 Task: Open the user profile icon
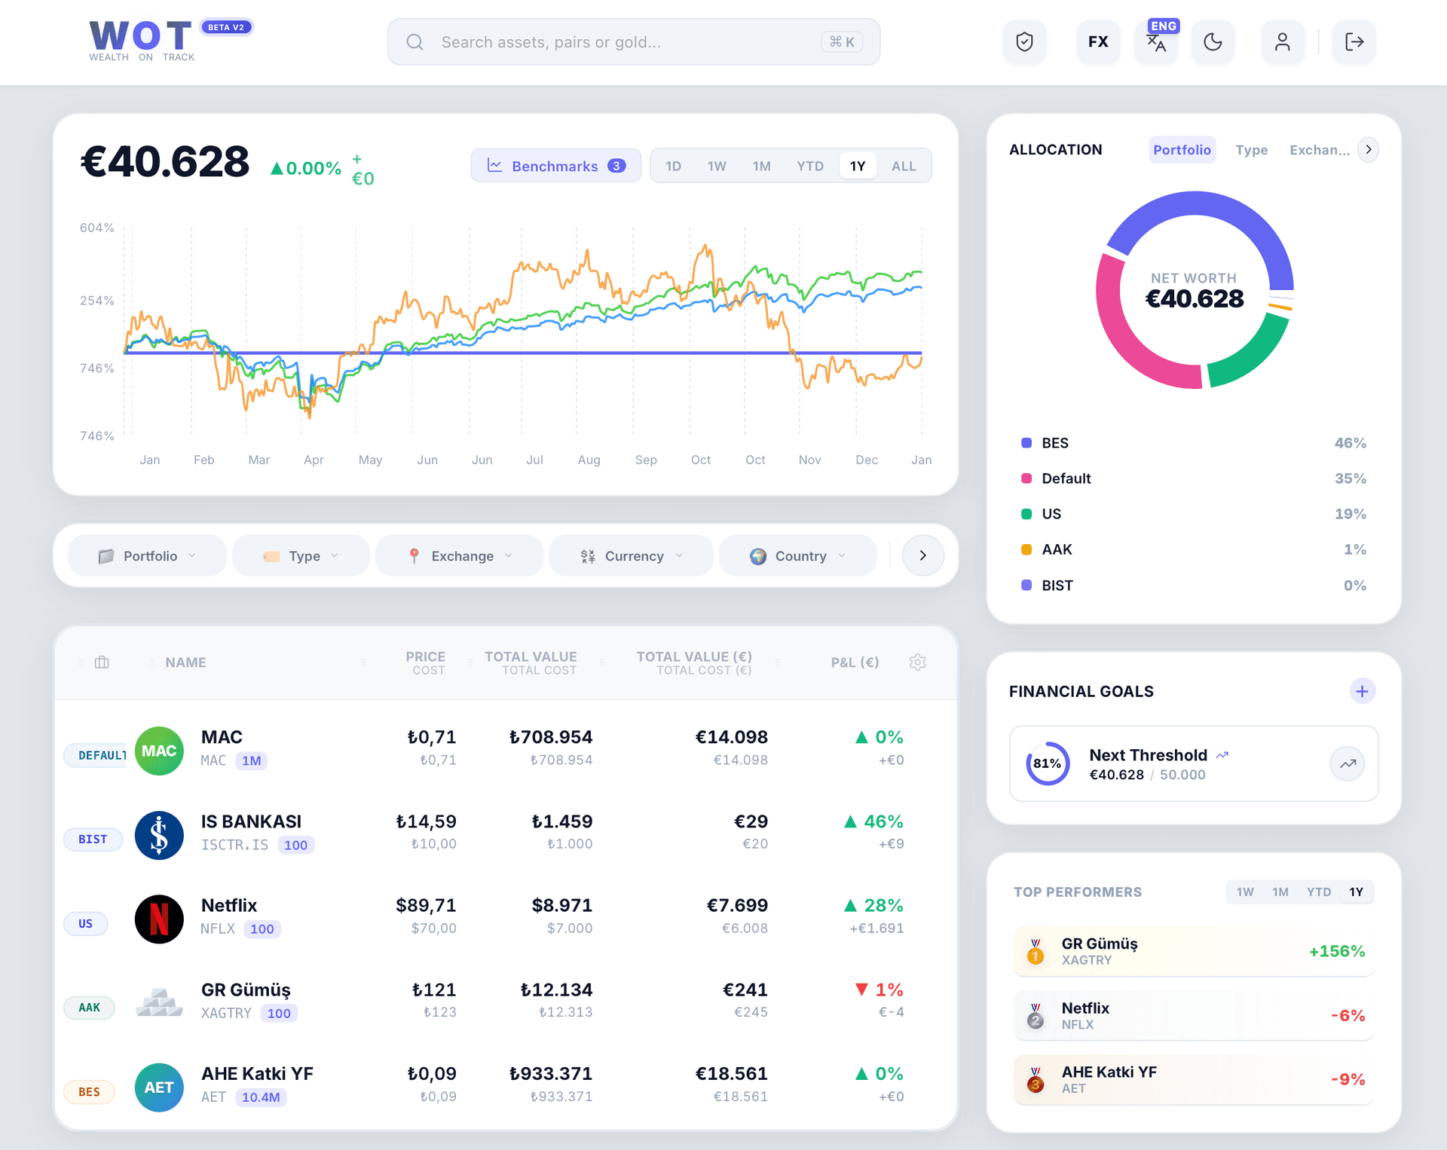tap(1283, 41)
